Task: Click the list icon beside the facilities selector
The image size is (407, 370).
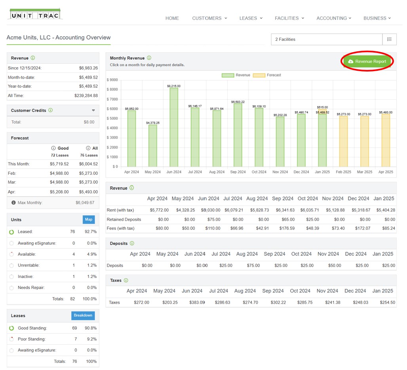Action: (390, 39)
